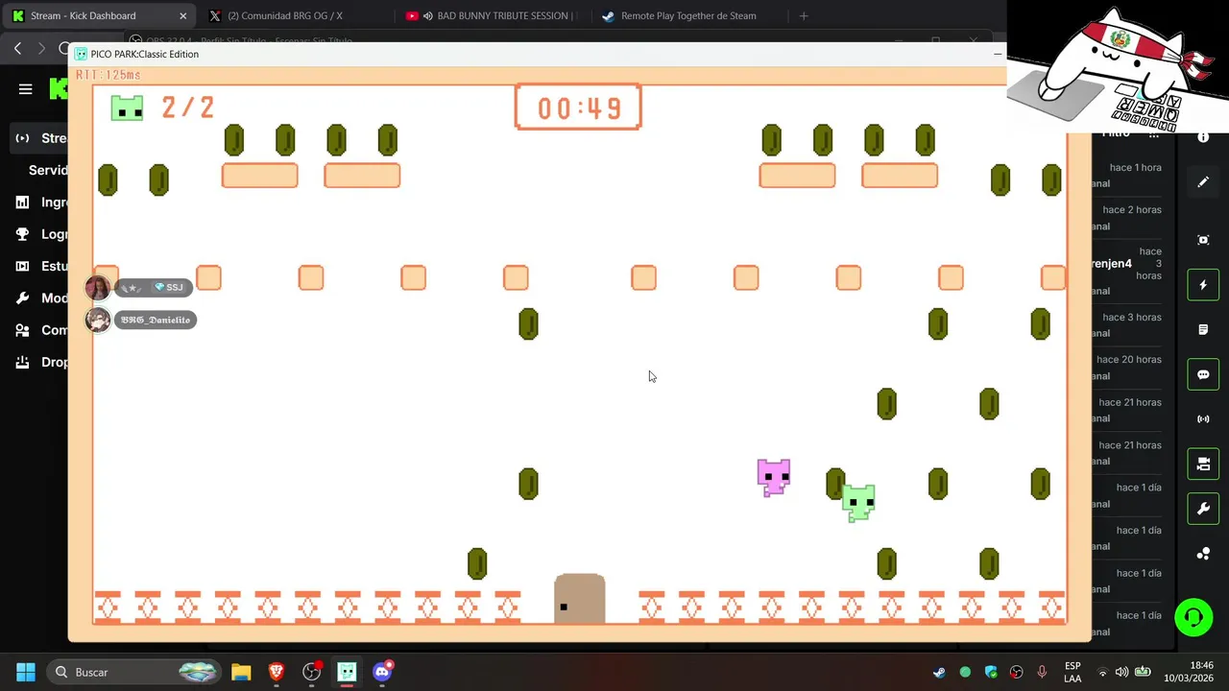Click the info icon atop right toolbar
The height and width of the screenshot is (691, 1229).
coord(1203,138)
